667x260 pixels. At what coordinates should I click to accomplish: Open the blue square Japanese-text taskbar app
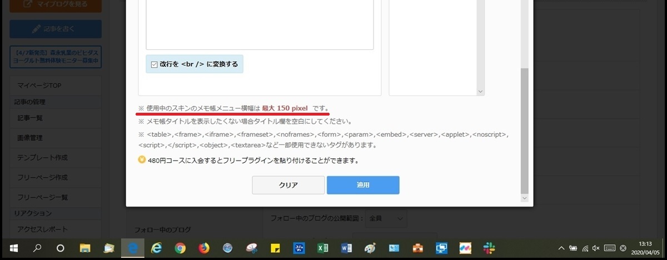point(298,248)
